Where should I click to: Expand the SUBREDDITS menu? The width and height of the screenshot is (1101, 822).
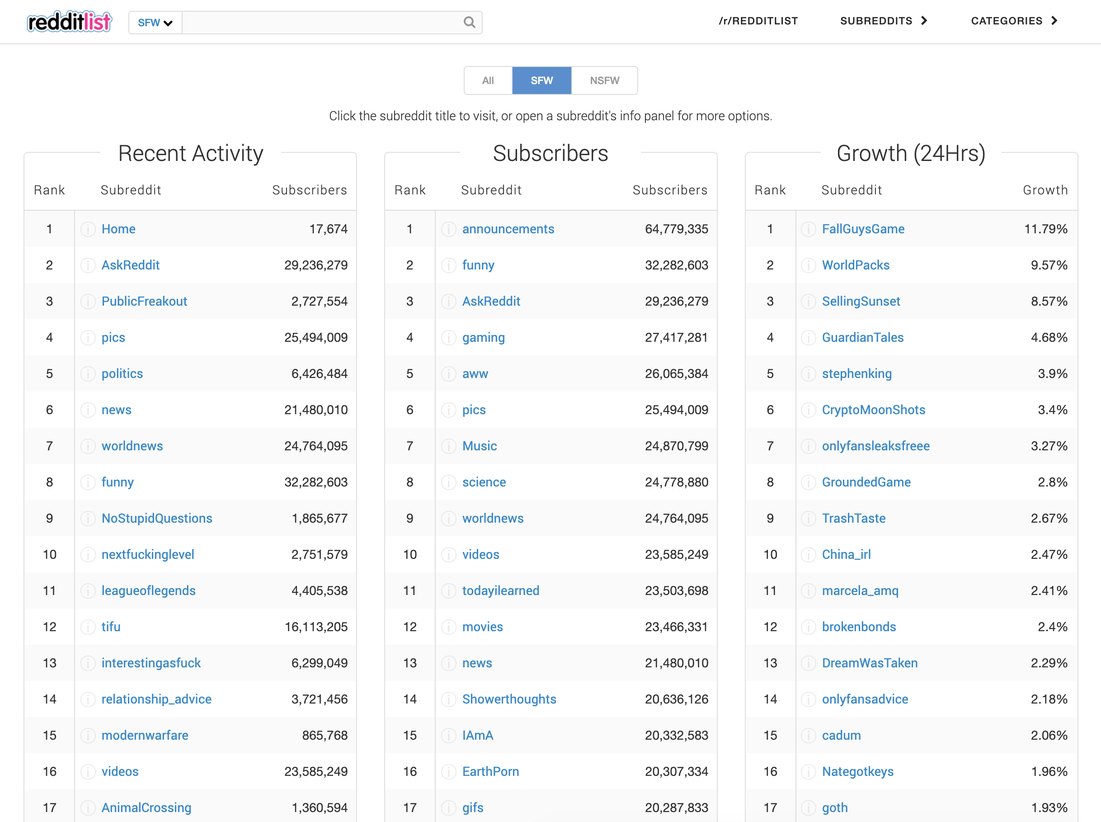[883, 21]
